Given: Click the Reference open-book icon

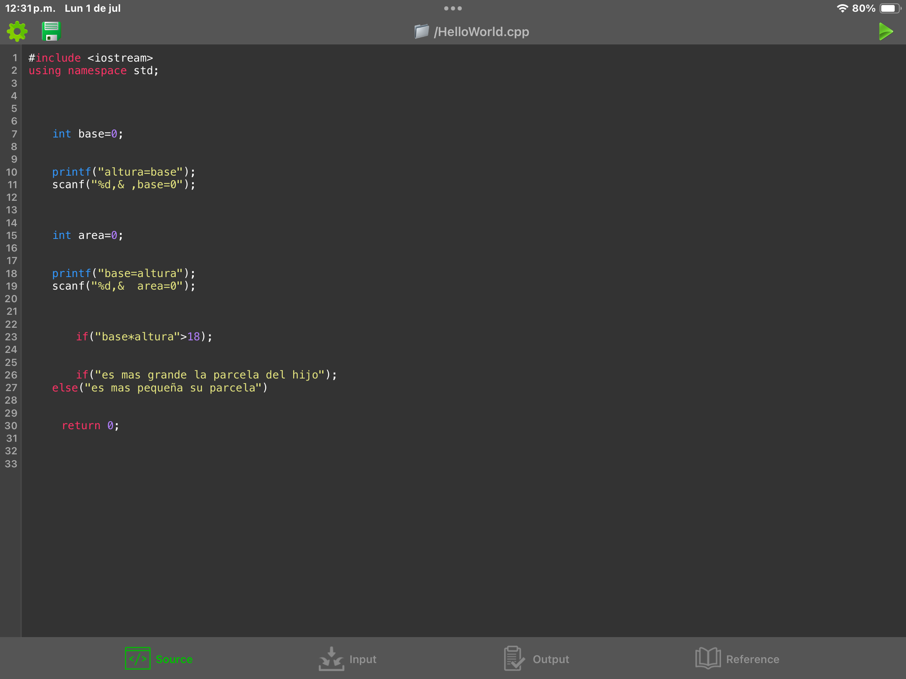Looking at the screenshot, I should click(708, 658).
